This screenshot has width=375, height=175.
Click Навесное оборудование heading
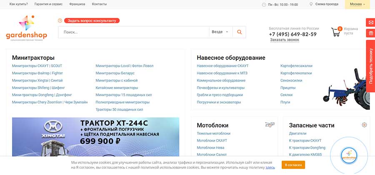click(231, 58)
